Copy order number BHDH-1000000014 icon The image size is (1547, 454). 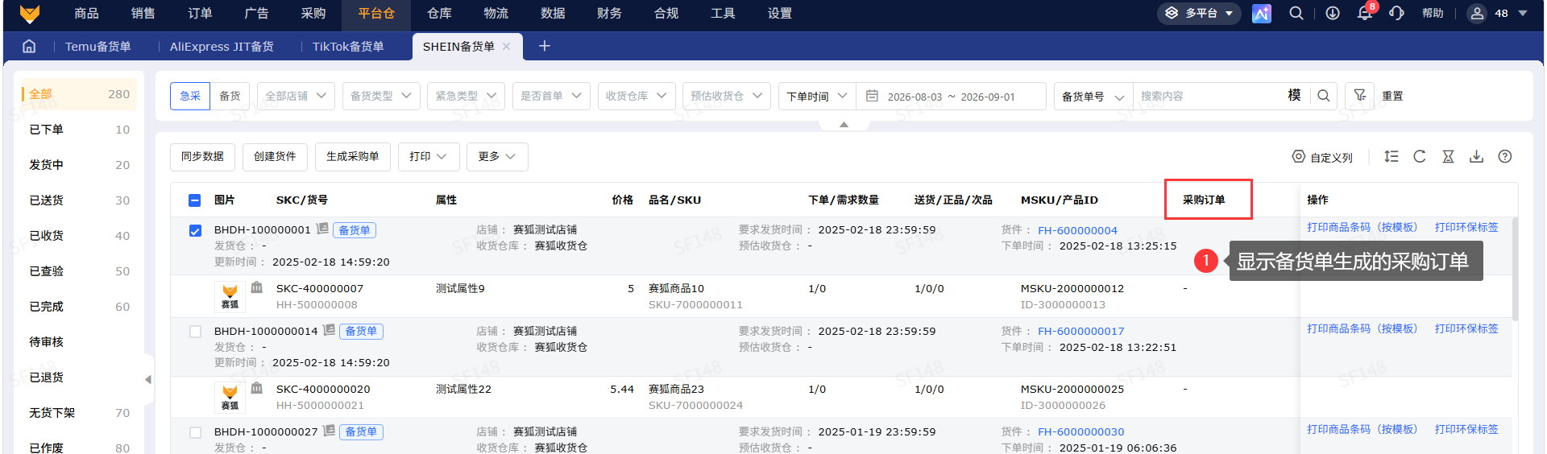point(329,330)
